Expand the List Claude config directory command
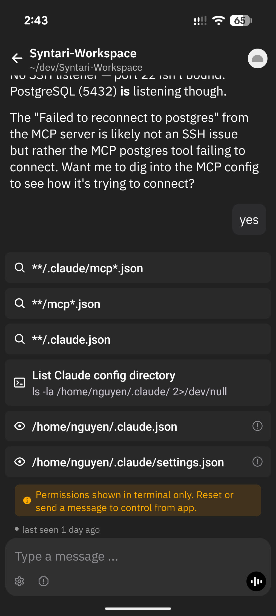Viewport: 276px width, 616px height. pyautogui.click(x=138, y=383)
